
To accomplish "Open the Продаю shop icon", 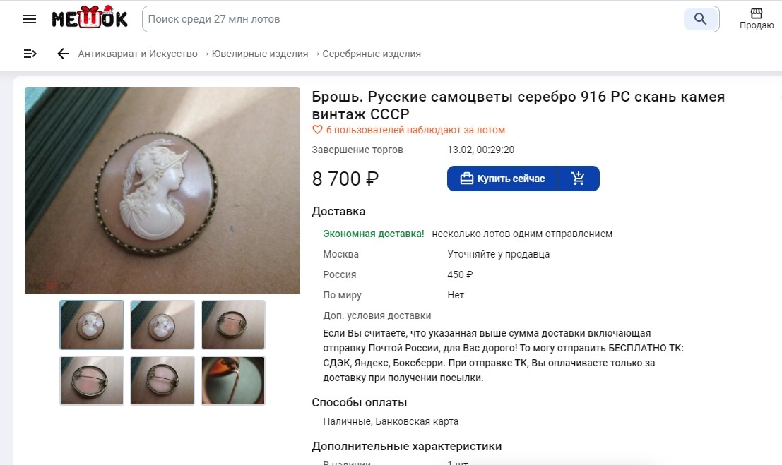I will (757, 19).
